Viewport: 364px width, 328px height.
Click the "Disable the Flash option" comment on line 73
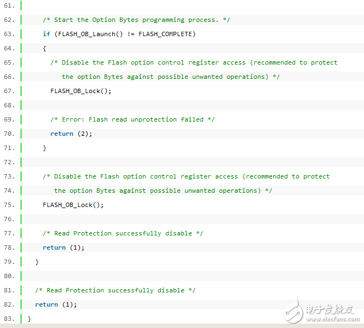click(x=186, y=176)
